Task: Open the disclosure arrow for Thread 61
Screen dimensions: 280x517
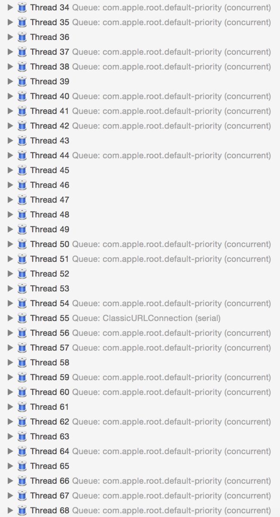Action: tap(10, 407)
